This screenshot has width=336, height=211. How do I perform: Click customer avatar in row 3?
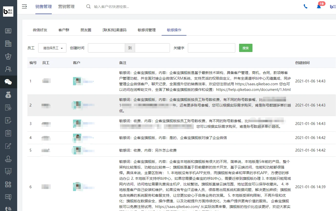(77, 123)
